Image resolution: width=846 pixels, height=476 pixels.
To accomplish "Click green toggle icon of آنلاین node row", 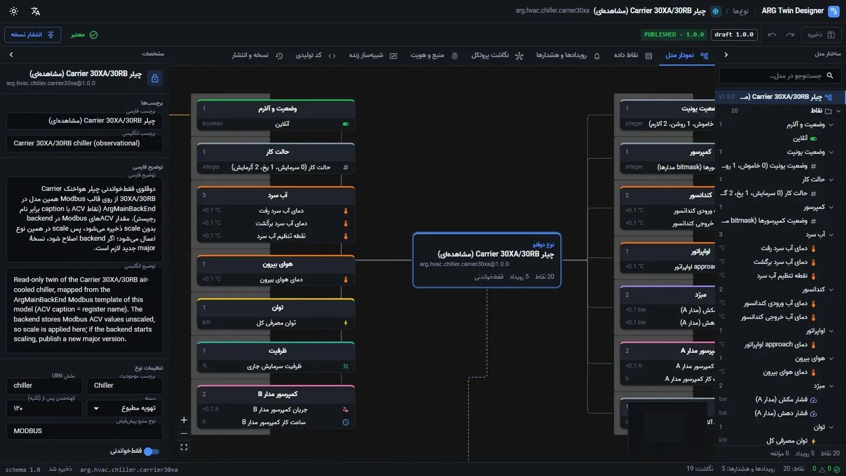I will point(346,124).
